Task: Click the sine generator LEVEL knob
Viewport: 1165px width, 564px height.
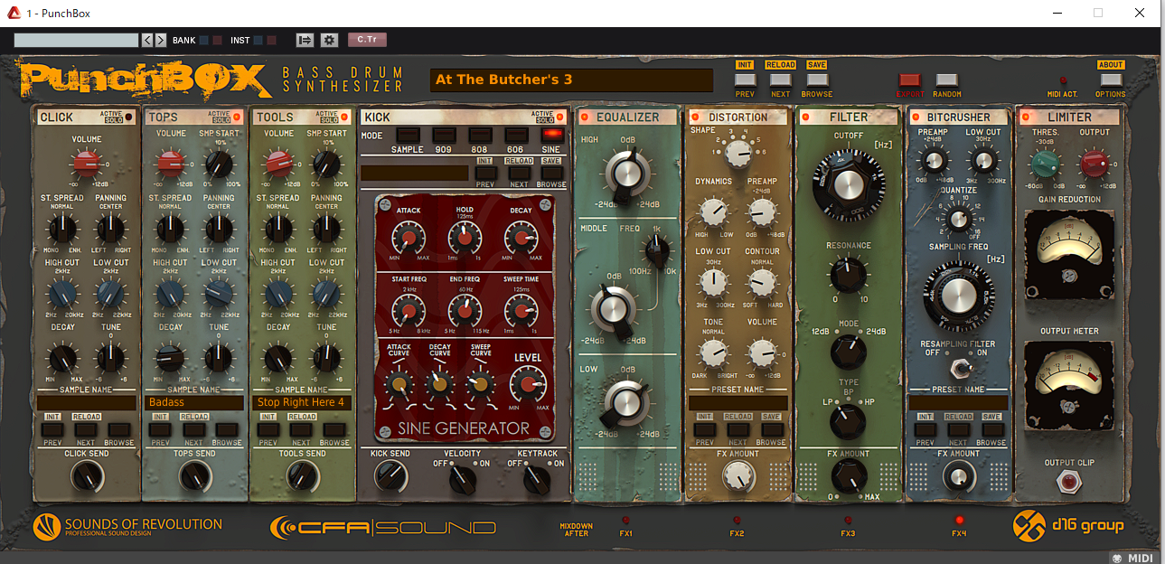Action: [529, 386]
